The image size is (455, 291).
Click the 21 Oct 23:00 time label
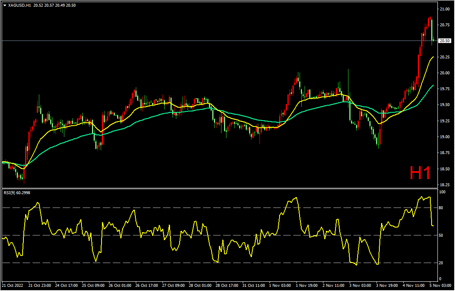40,286
